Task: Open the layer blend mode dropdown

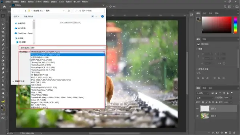Action: pos(205,98)
